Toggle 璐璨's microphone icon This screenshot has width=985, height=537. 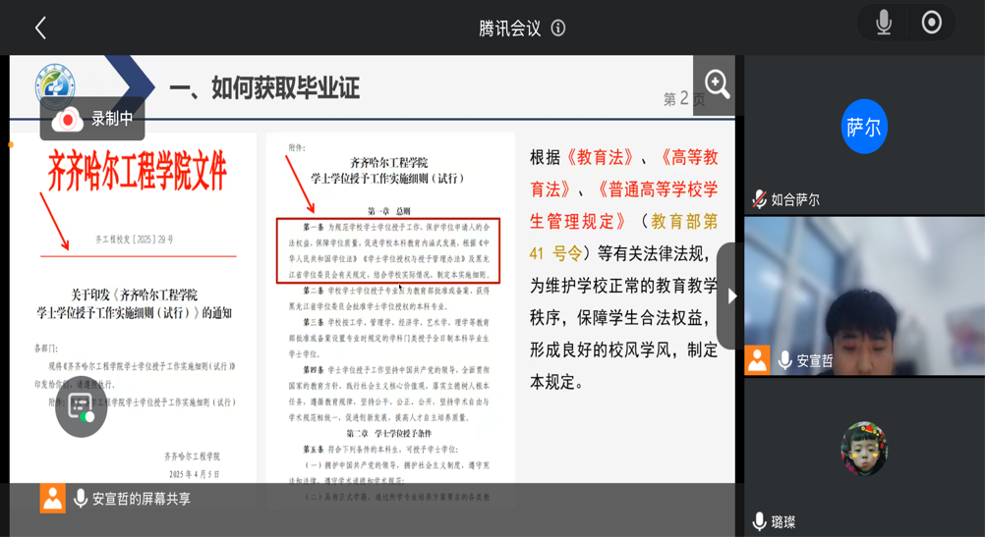(759, 522)
